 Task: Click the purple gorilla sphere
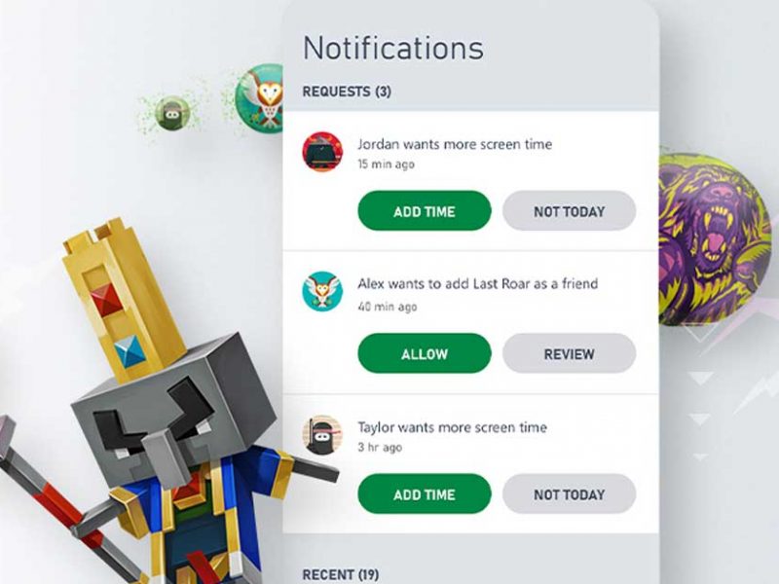coord(715,239)
